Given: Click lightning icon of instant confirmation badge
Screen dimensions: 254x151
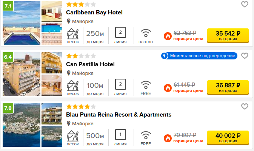Looking at the screenshot, I should click(x=164, y=56).
